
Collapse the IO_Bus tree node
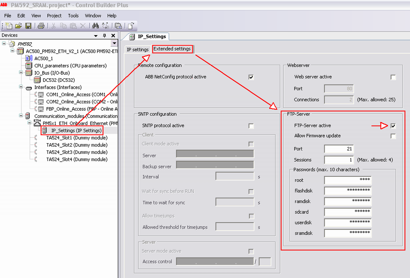coord(21,73)
